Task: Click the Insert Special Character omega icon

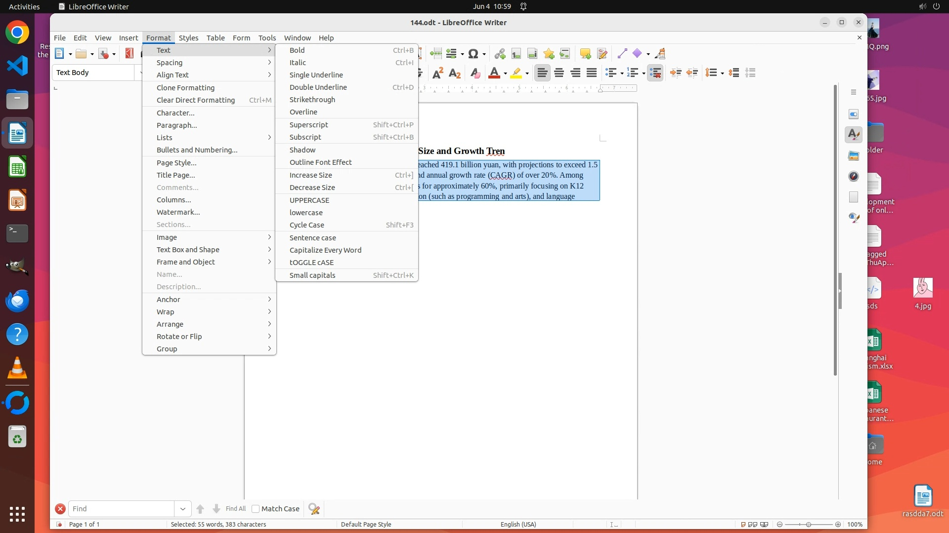Action: tap(473, 54)
